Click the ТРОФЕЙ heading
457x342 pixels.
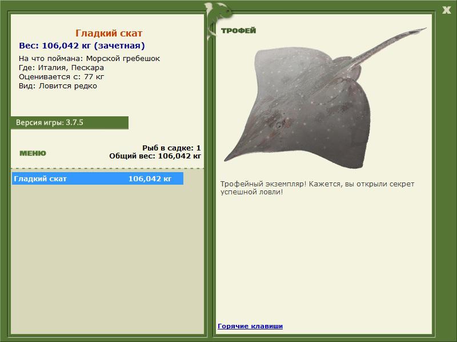click(x=238, y=31)
